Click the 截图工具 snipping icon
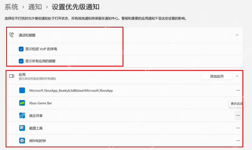 pyautogui.click(x=22, y=128)
